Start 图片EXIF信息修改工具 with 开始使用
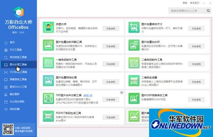Viewport: 213px width, 137px height. [x=196, y=100]
